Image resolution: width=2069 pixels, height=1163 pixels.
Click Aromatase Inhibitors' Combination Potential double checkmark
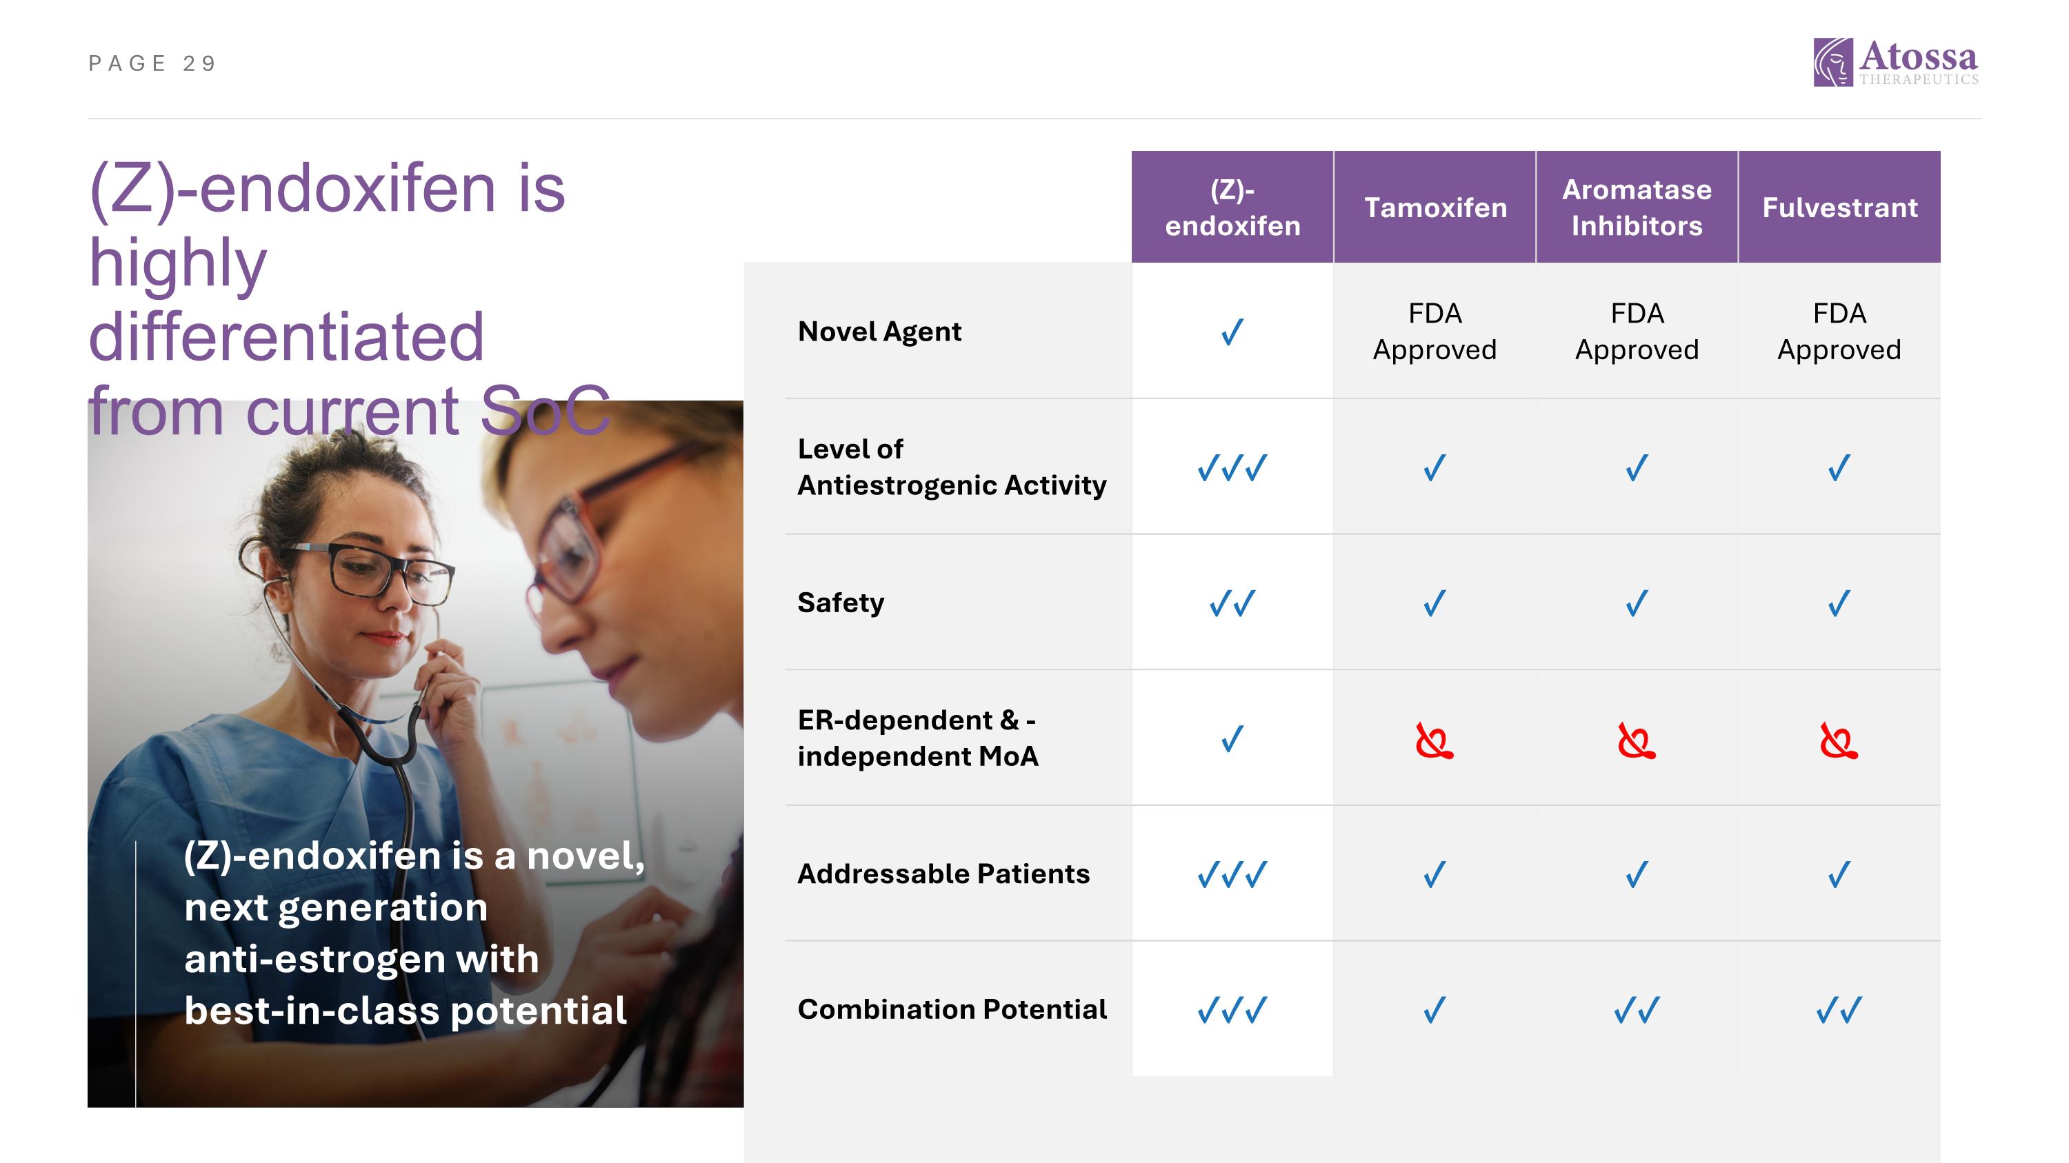[x=1636, y=1010]
